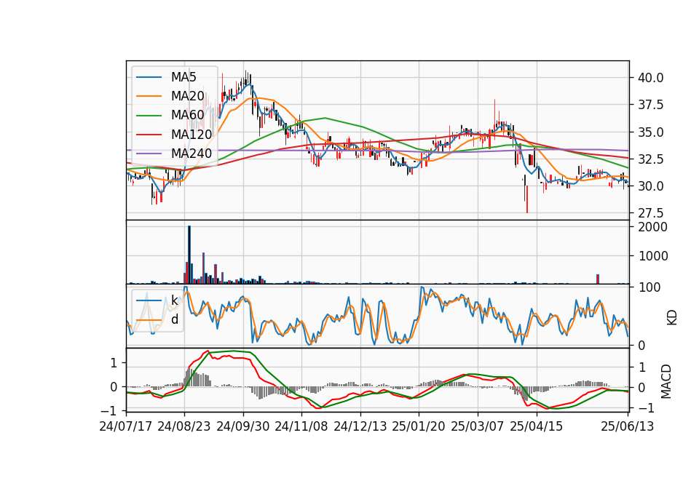Viewport: 699px width, 502px height.
Task: Click the red MA120 legend line sample
Action: coord(149,134)
